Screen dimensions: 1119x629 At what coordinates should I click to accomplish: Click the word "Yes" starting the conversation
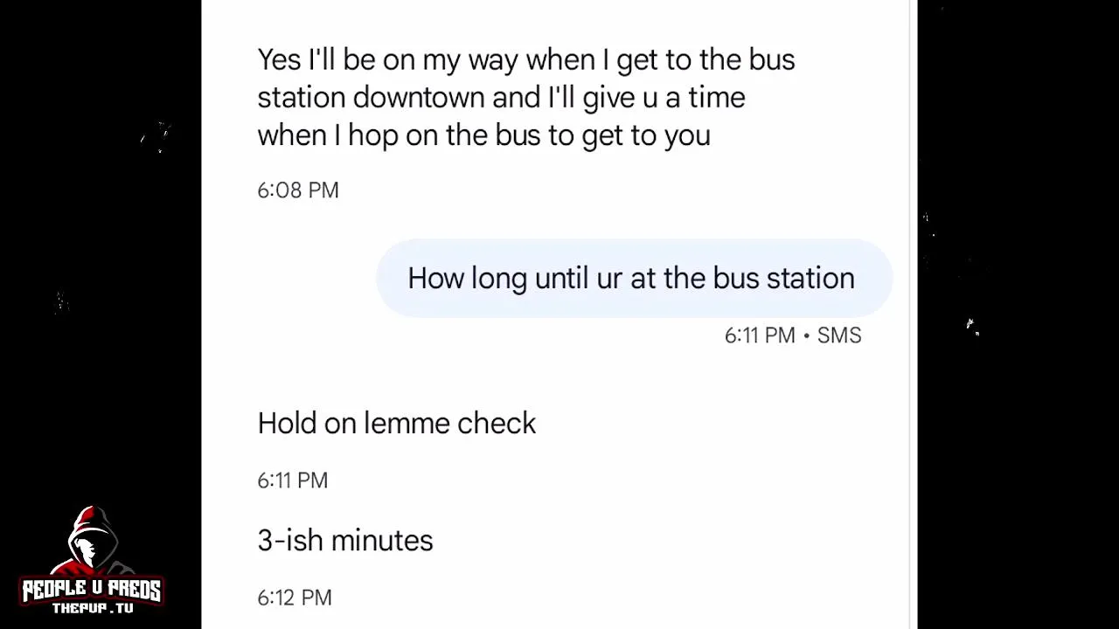(x=279, y=60)
